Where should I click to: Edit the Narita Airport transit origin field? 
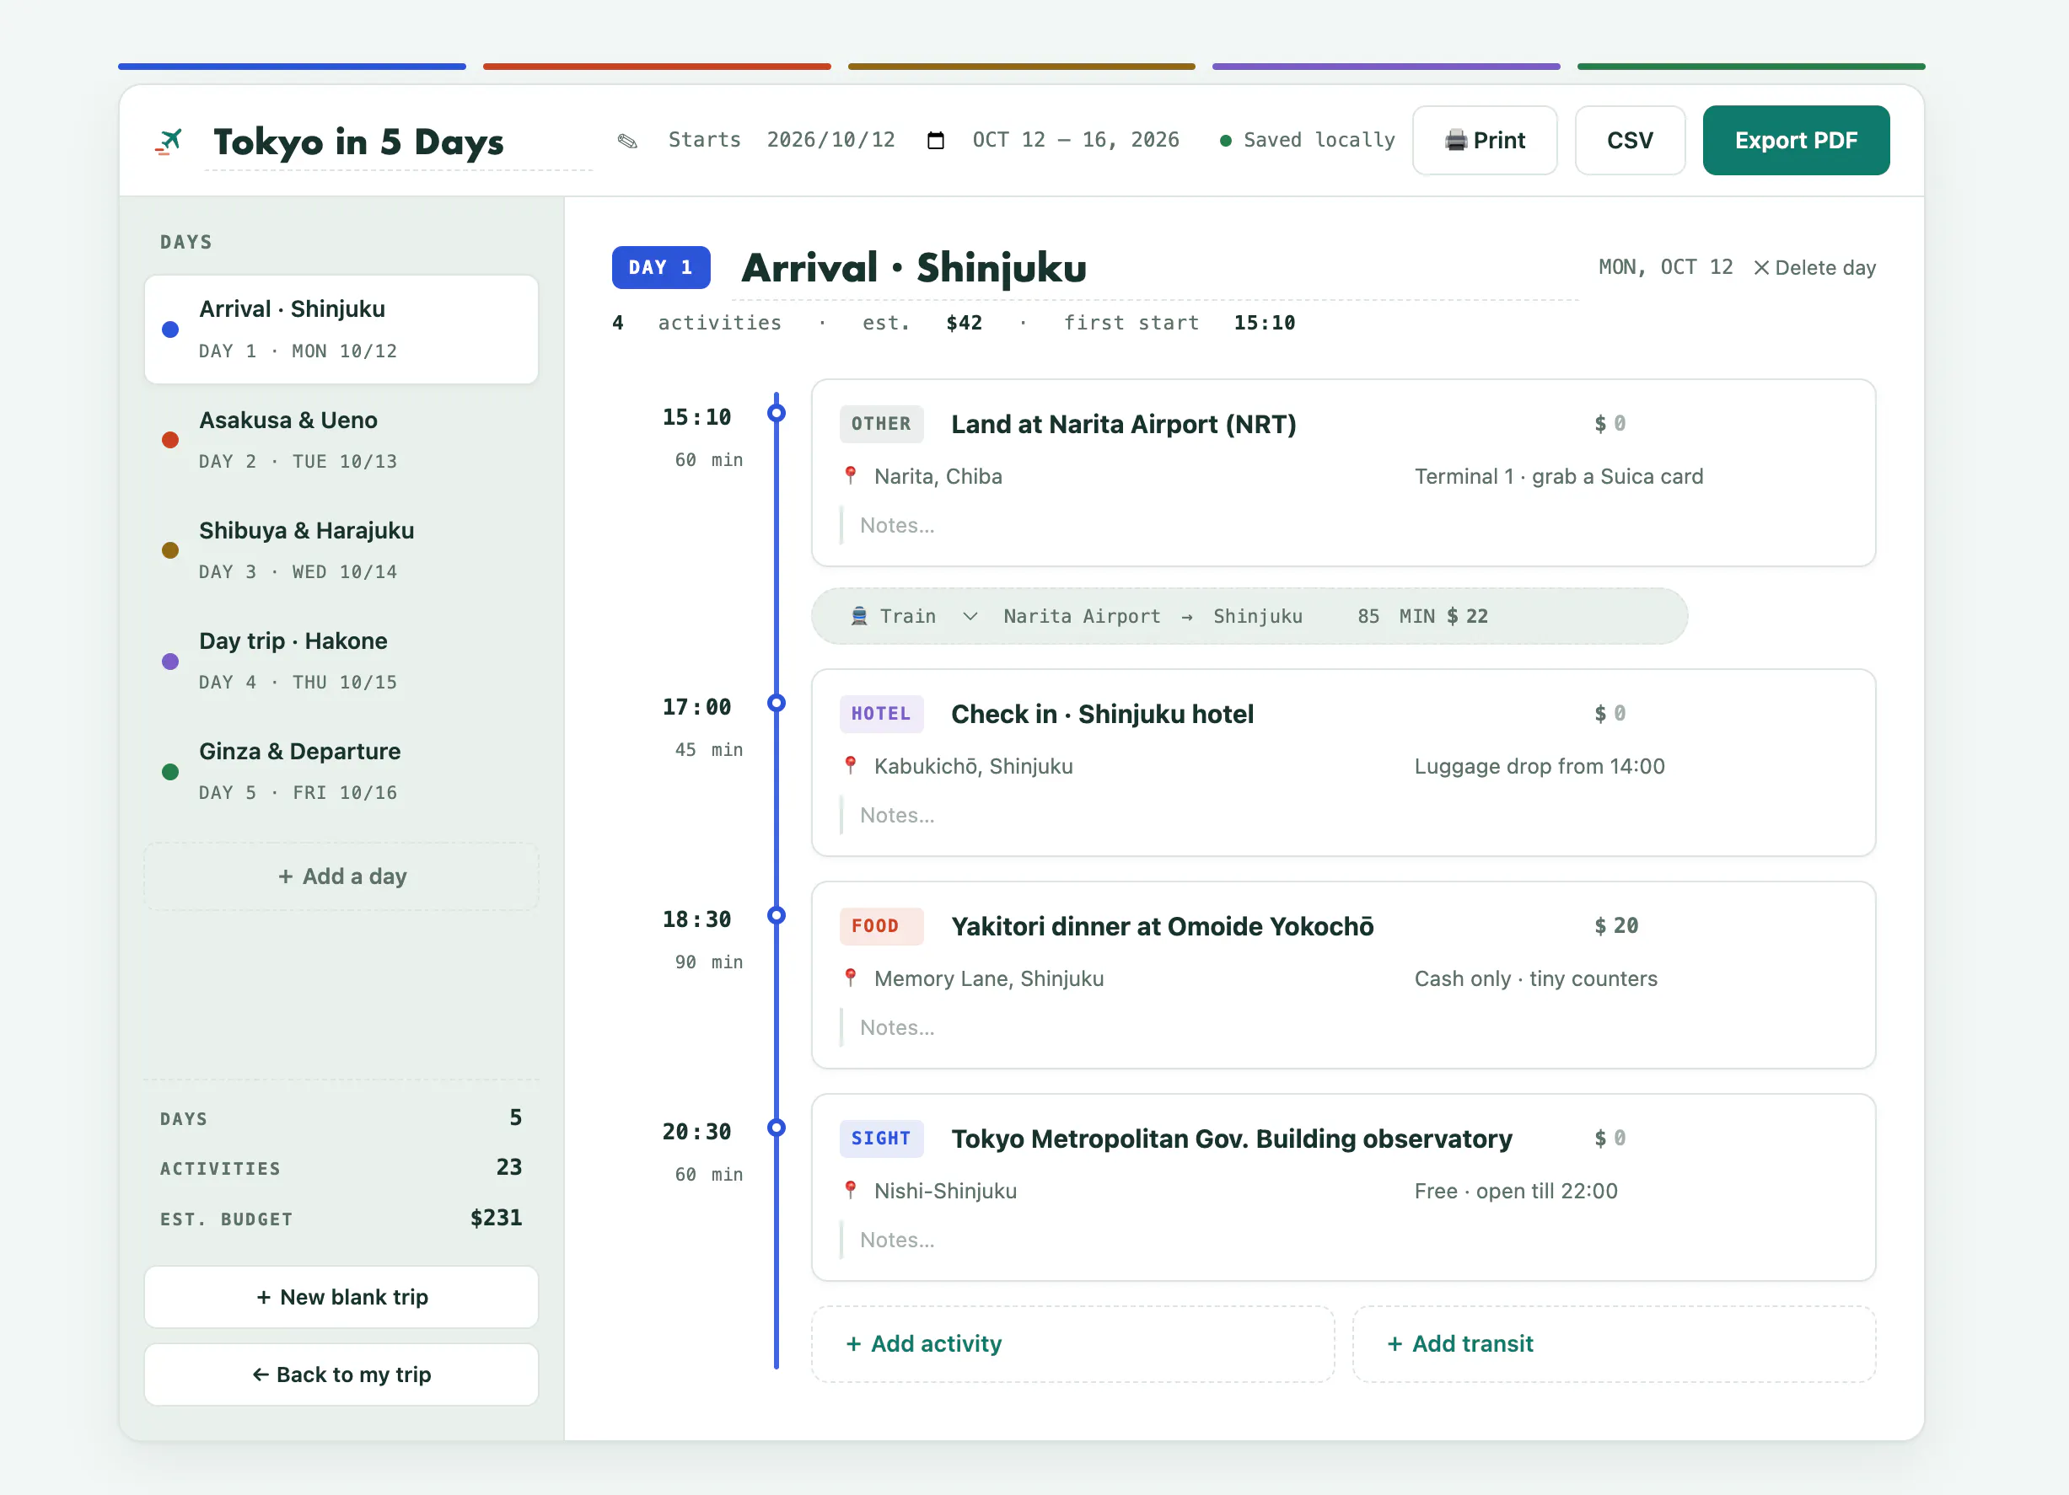tap(1082, 616)
